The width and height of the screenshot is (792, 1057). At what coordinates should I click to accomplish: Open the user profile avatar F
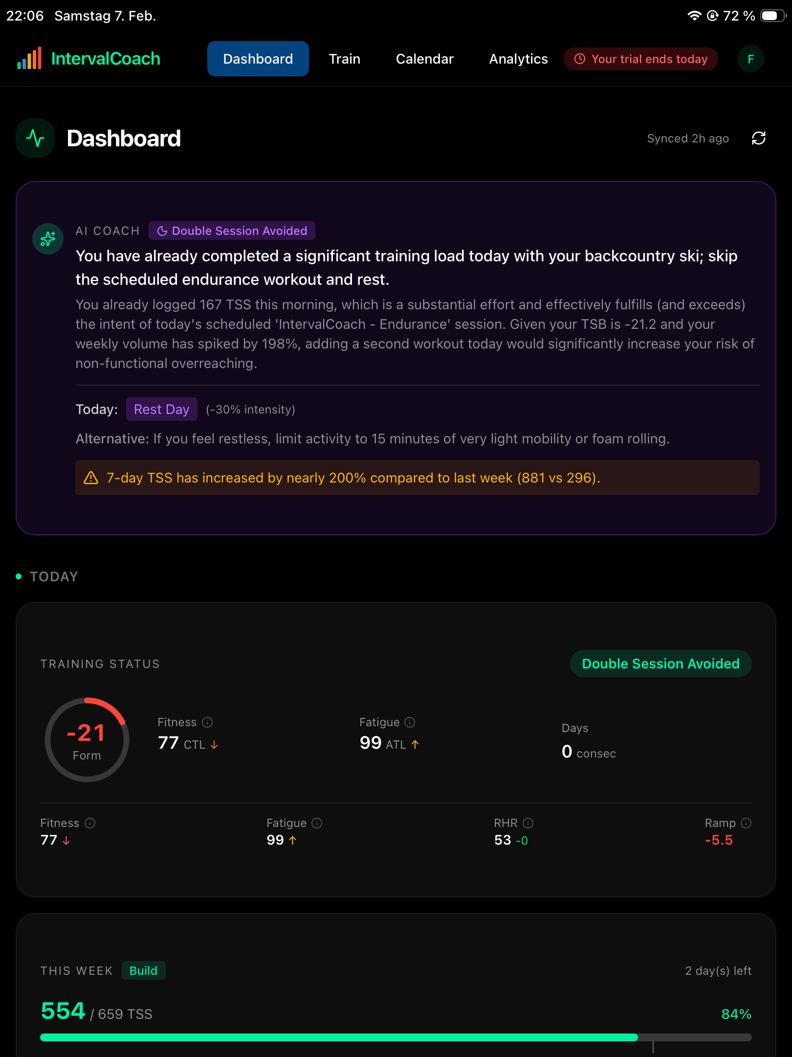click(750, 59)
